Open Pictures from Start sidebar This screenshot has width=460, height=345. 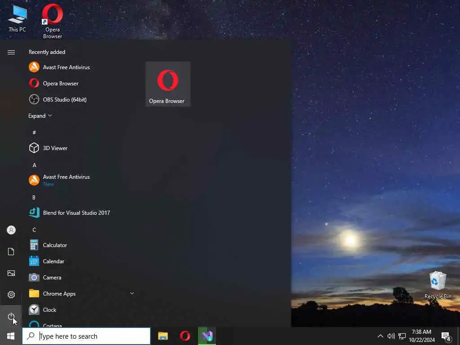tap(11, 273)
